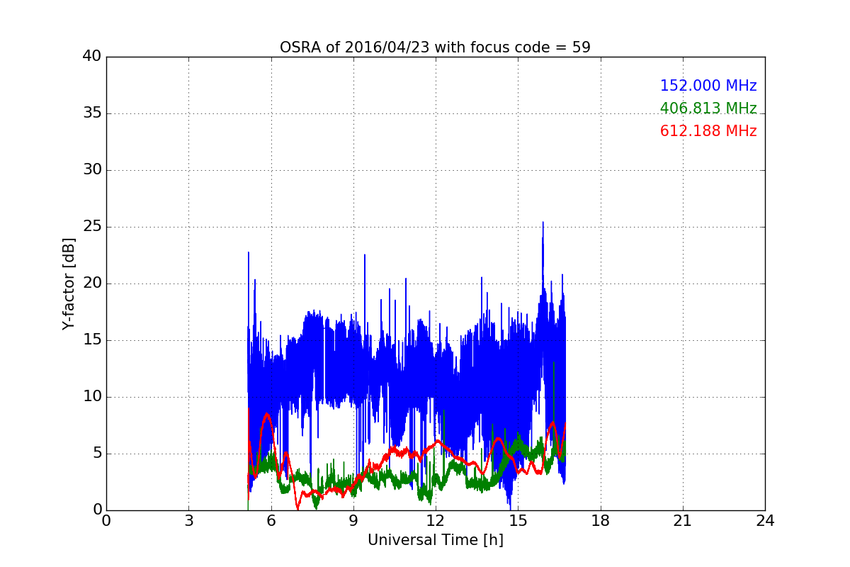Screen dimensions: 850x567
Task: Click the 20 tick on the Y-factor axis
Action: [92, 283]
